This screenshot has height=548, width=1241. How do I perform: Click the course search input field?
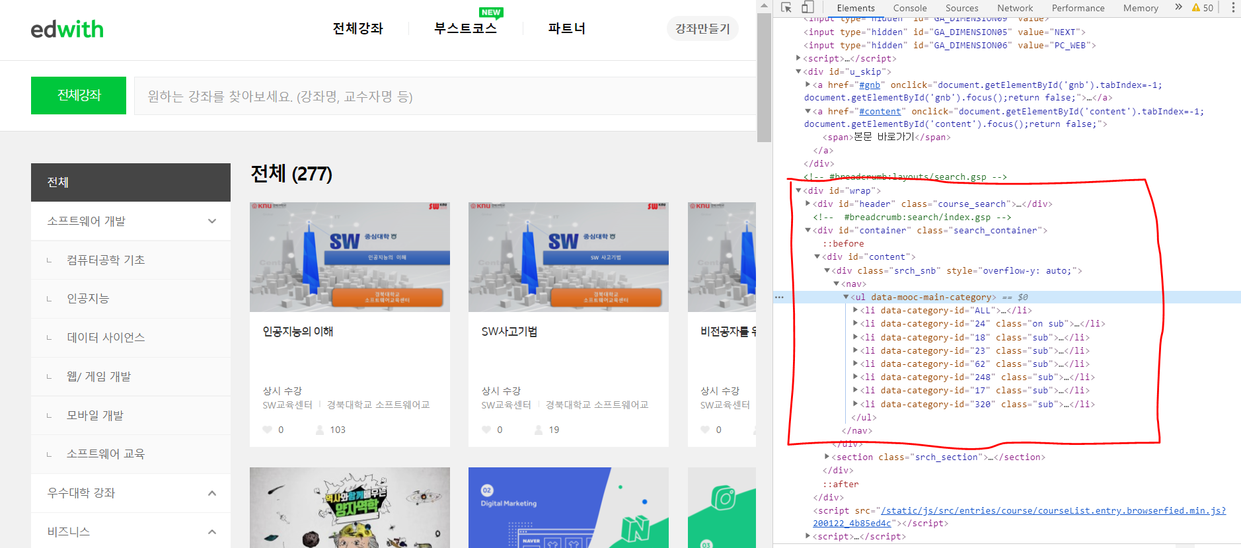pos(445,96)
